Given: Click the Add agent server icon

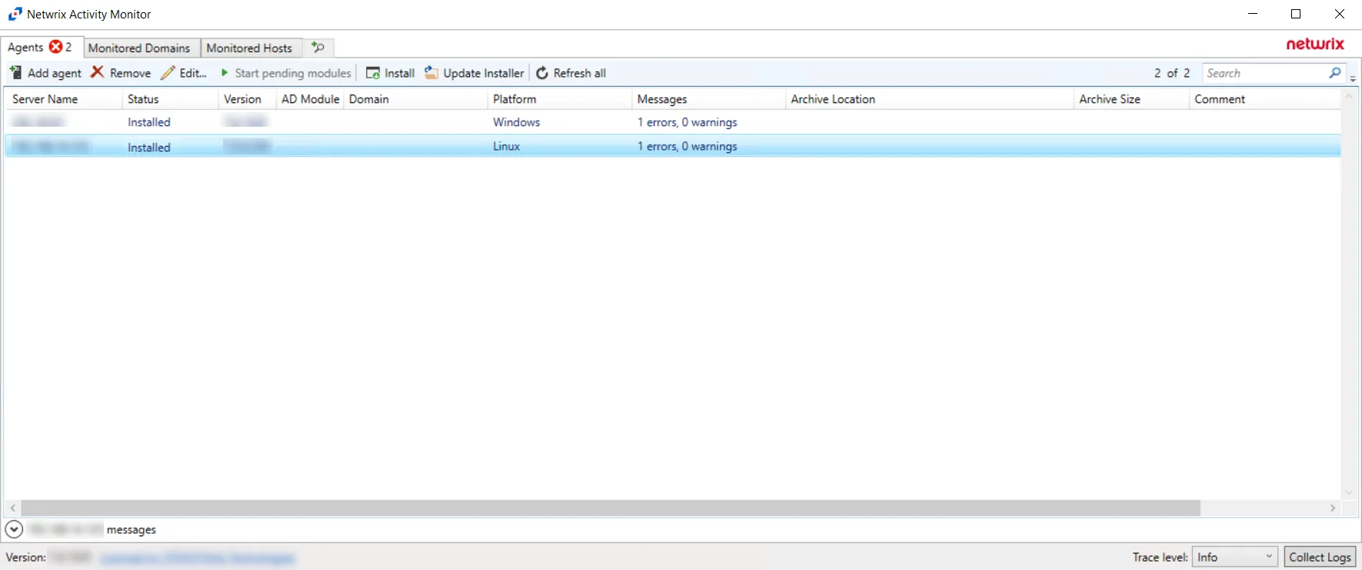Looking at the screenshot, I should pyautogui.click(x=15, y=73).
